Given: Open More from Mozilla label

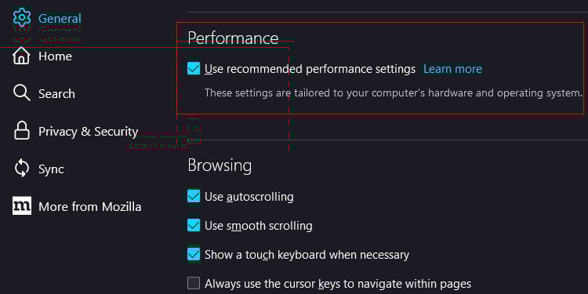Looking at the screenshot, I should [x=90, y=207].
